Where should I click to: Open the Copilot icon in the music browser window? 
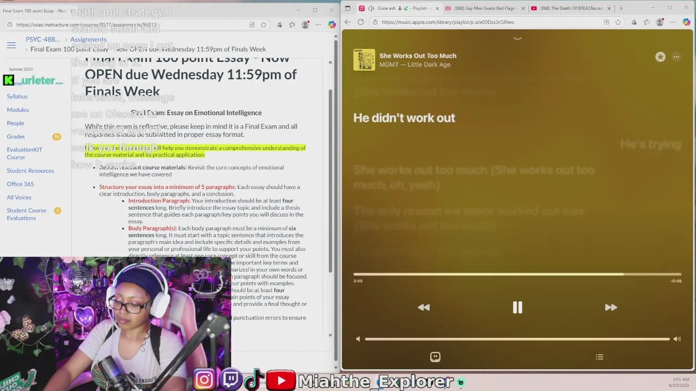coord(686,22)
